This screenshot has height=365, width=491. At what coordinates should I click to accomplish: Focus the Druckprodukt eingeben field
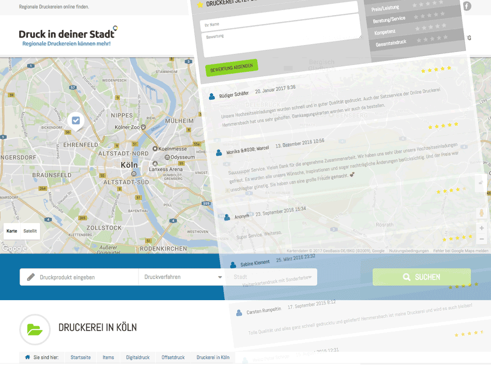79,277
